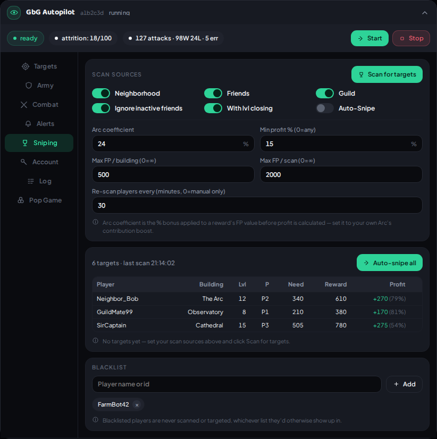Viewport: 437px width, 439px height.
Task: Focus the Max FP / building field
Action: tap(173, 174)
